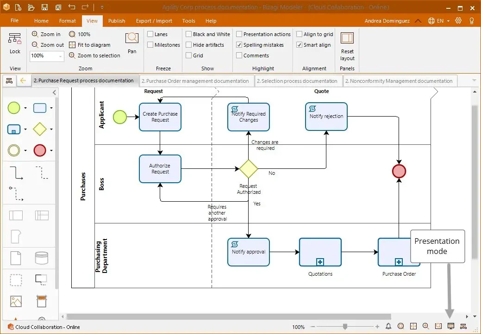Viewport: 481px width, 334px height.
Task: Expand the Task shape dropdown arrow in palette
Action: [51, 108]
